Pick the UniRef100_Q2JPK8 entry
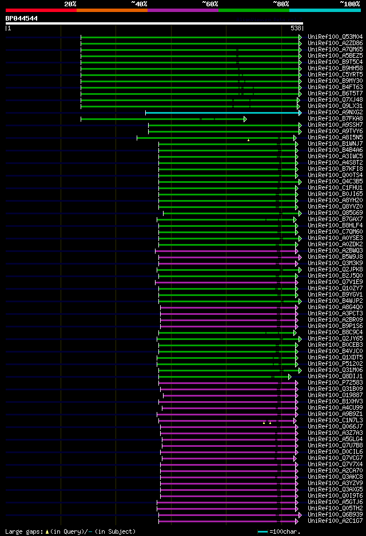The image size is (366, 536). [335, 269]
